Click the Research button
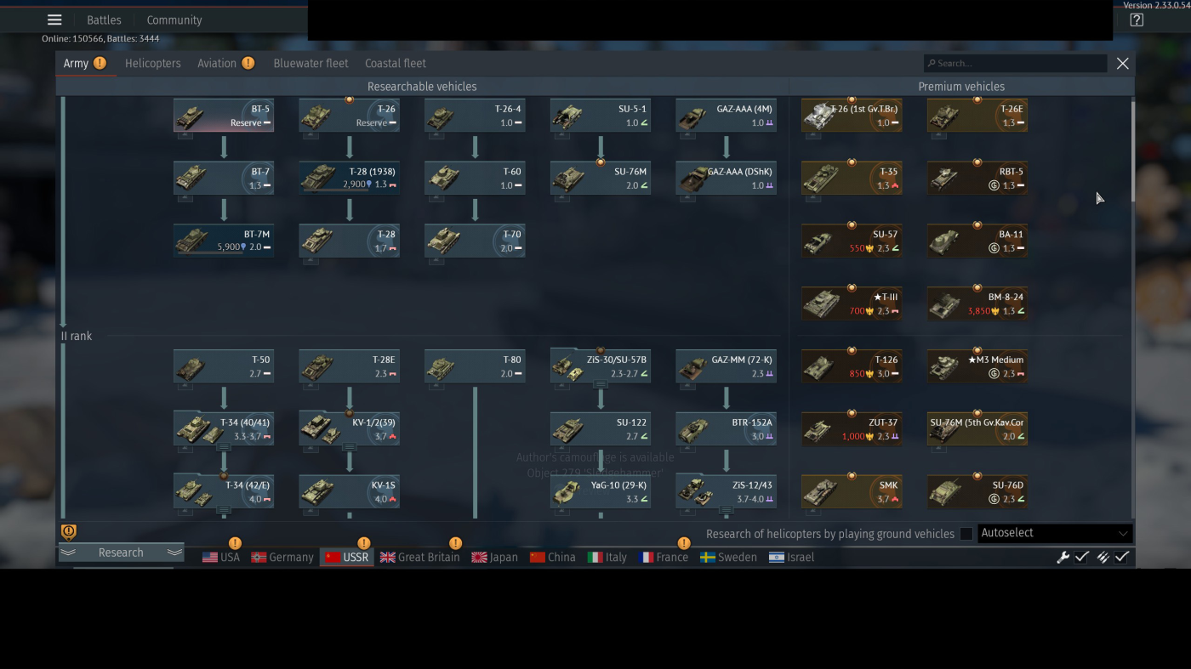Screen dimensions: 1191x669 tap(121, 553)
